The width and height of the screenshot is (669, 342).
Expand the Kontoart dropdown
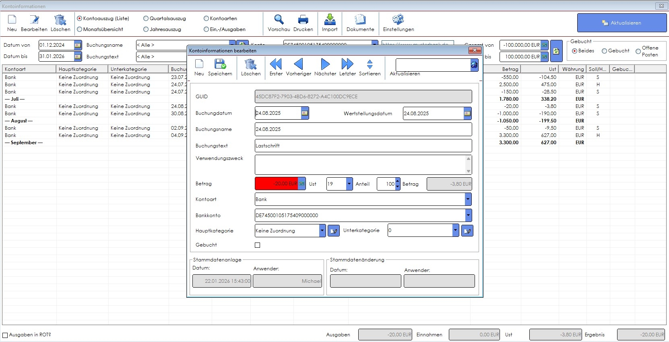click(x=468, y=199)
